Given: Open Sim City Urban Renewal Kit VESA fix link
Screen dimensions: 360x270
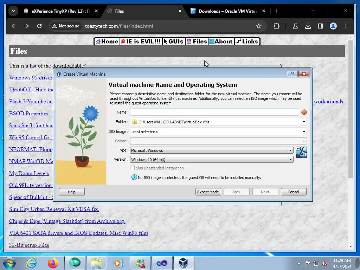Looking at the screenshot, I should (54, 209).
